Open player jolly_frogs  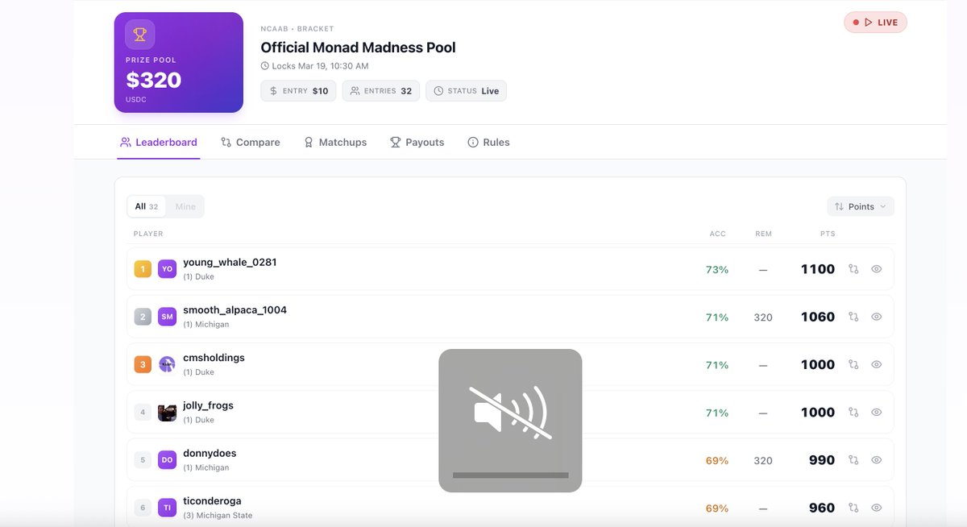pos(208,405)
